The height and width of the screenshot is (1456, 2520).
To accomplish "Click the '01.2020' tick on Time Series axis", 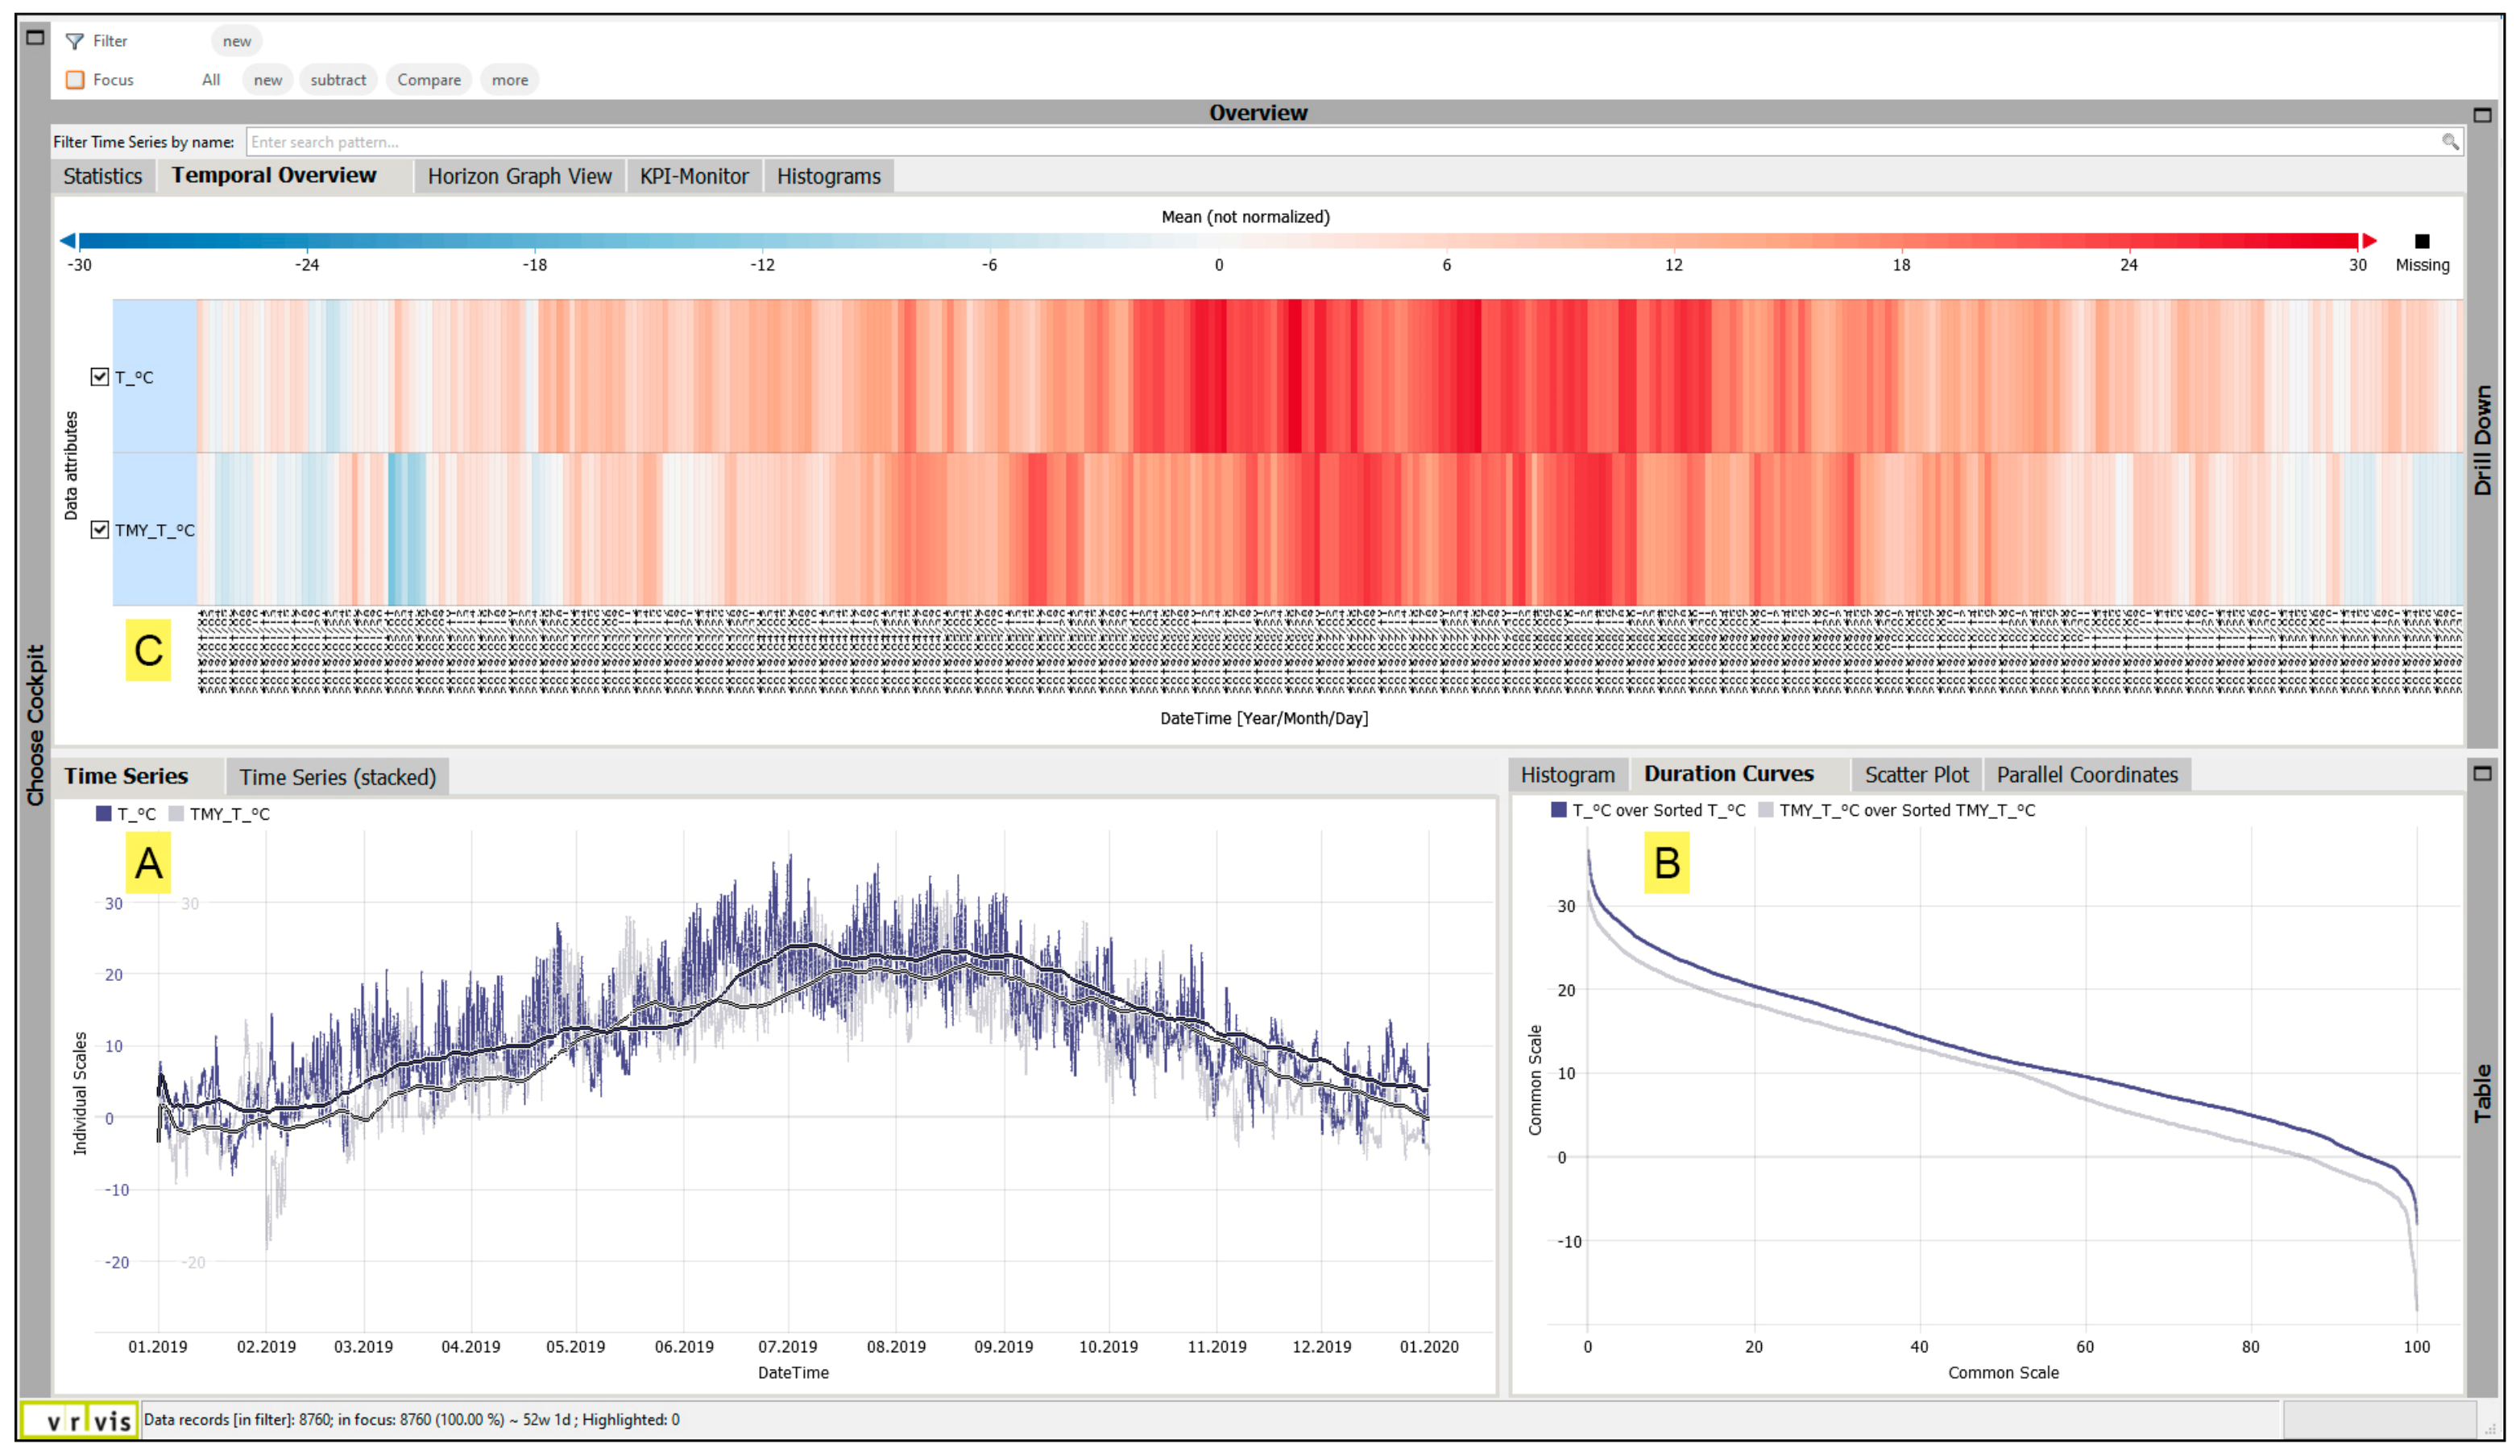I will 1429,1347.
